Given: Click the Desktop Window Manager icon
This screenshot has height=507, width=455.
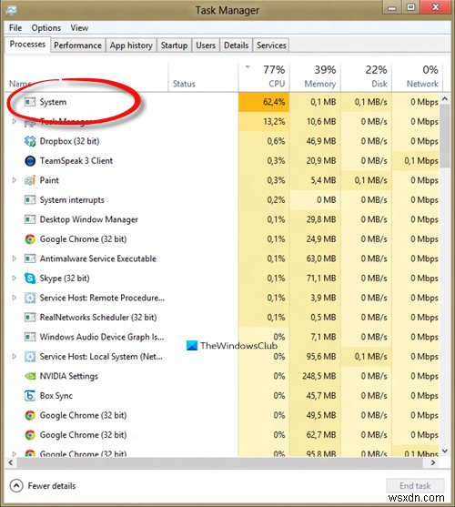Looking at the screenshot, I should click(x=30, y=219).
